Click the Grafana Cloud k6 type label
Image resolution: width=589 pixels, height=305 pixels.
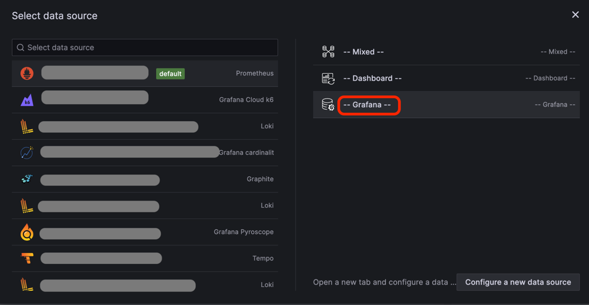pos(246,100)
